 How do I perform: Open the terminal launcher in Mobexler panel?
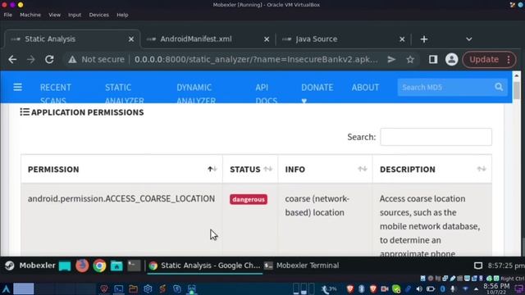[134, 265]
